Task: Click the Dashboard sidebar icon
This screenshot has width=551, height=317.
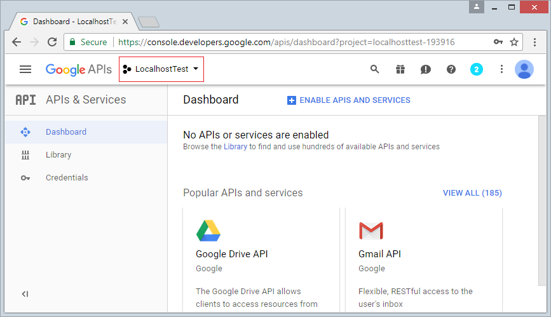Action: click(25, 132)
